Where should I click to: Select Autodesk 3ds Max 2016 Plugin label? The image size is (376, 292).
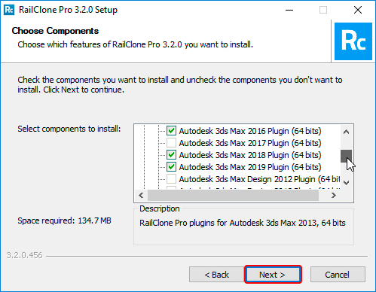[x=250, y=131]
